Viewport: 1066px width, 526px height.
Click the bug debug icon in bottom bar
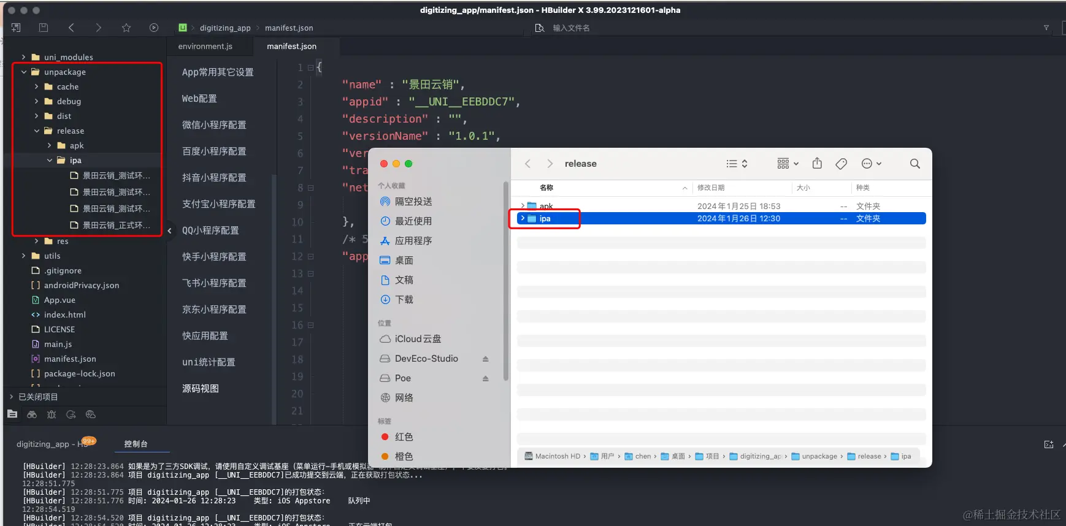[52, 414]
